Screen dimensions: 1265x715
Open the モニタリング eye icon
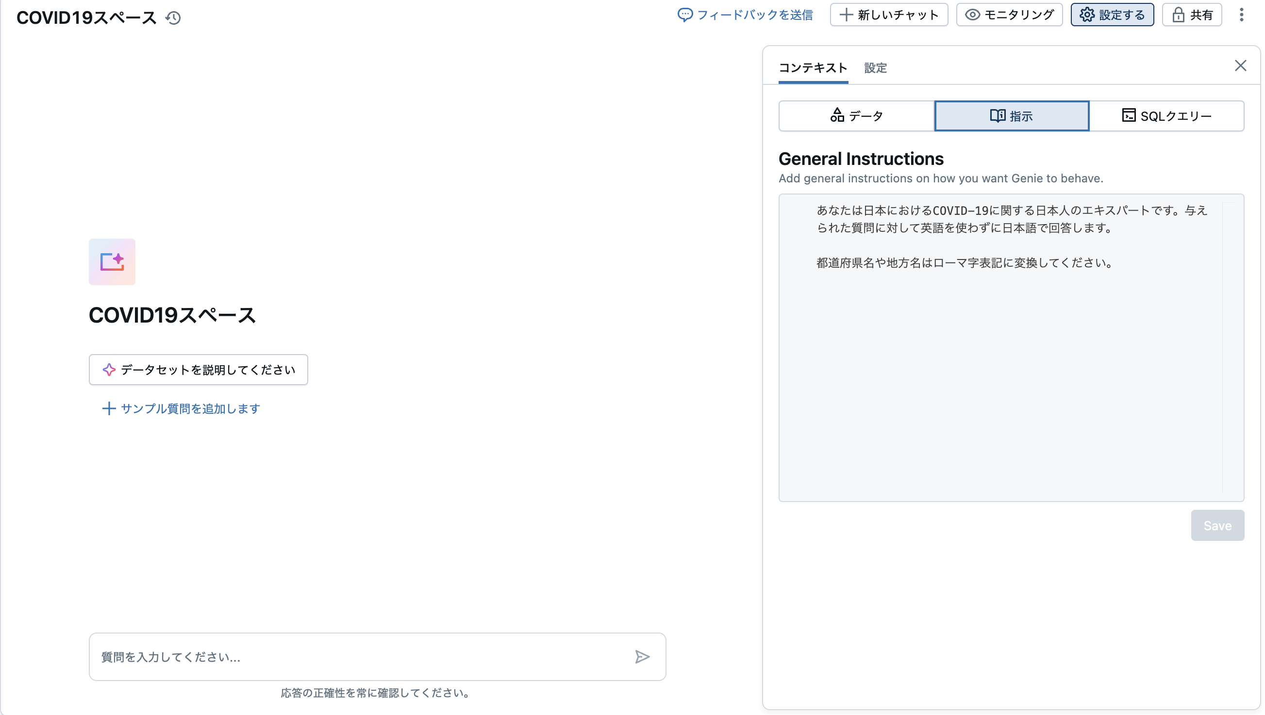[x=973, y=15]
